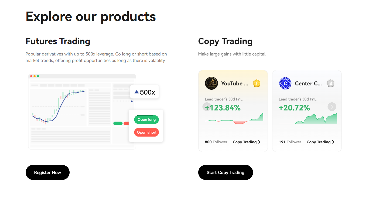
Task: Open Copy Trading for Center C trader
Action: [319, 142]
